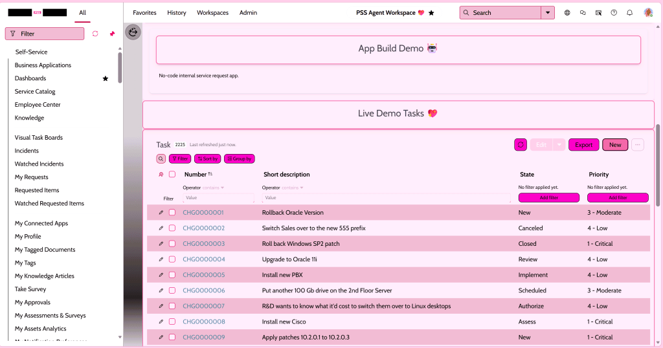Image resolution: width=663 pixels, height=348 pixels.
Task: Open the help question mark icon
Action: click(614, 13)
